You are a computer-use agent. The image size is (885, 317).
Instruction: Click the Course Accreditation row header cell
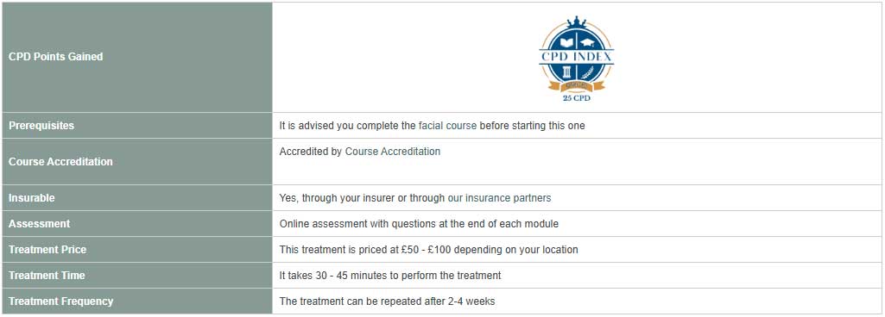pyautogui.click(x=137, y=162)
